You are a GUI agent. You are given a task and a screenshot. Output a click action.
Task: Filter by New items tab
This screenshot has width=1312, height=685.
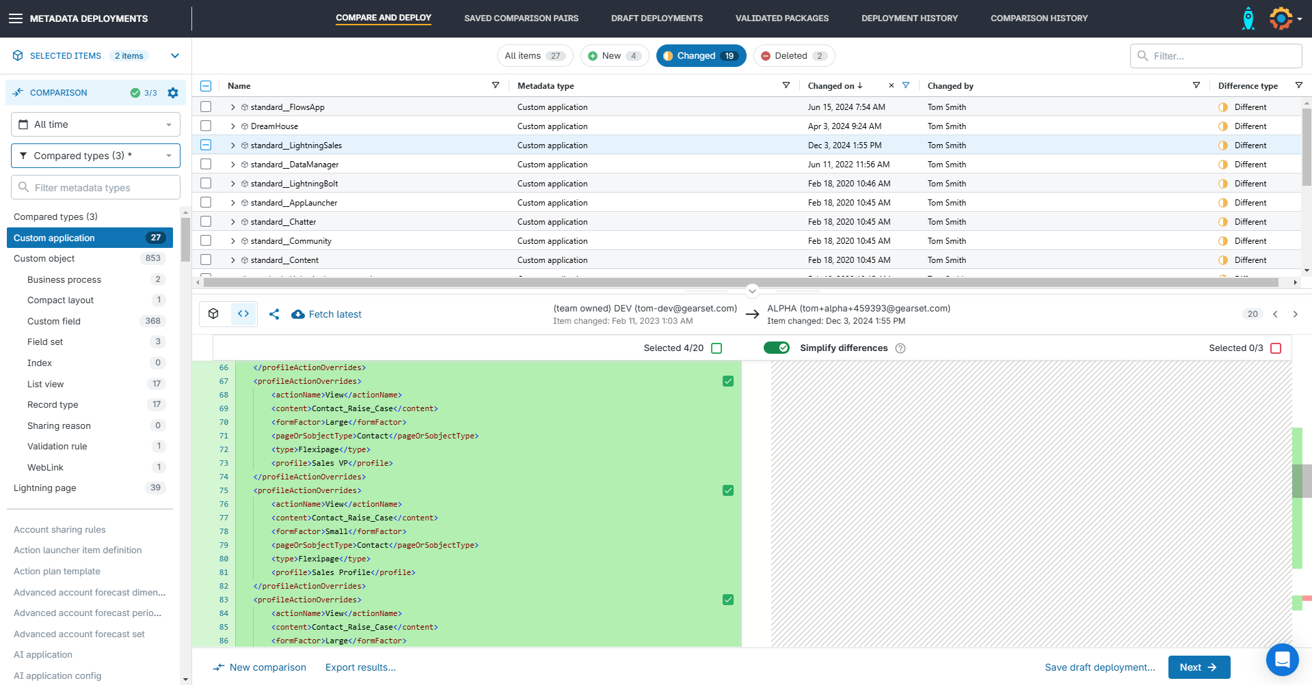click(x=613, y=56)
